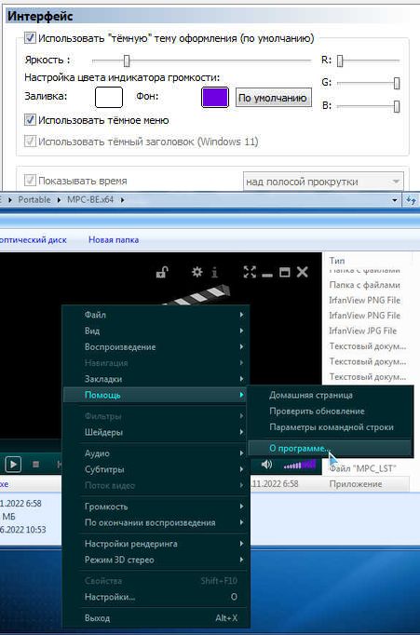Click the purple 'Фон' color swatch
The height and width of the screenshot is (635, 420).
[x=215, y=98]
